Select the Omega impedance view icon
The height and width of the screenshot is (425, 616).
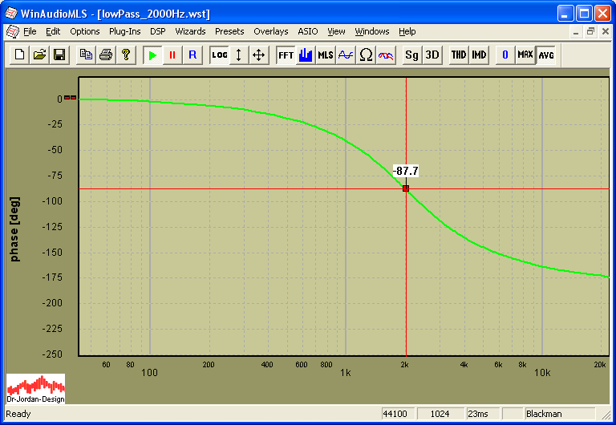(x=366, y=55)
